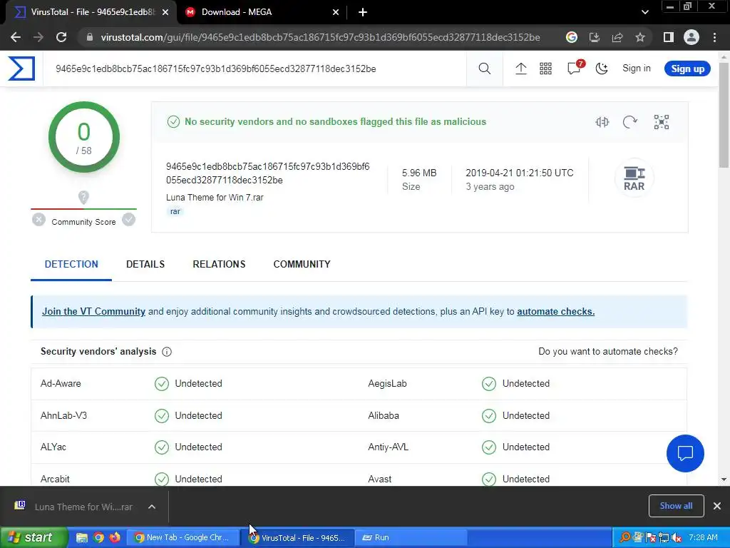Click the AhnLab-V3 vendor name
Image resolution: width=730 pixels, height=548 pixels.
coord(63,416)
